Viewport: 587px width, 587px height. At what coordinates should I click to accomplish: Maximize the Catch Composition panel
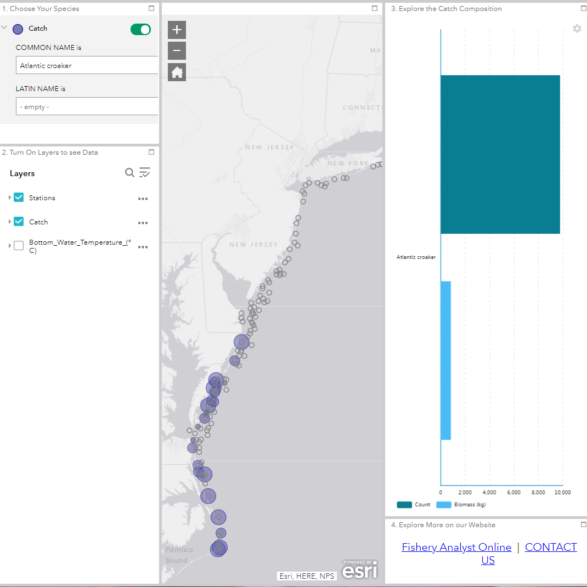pos(584,8)
